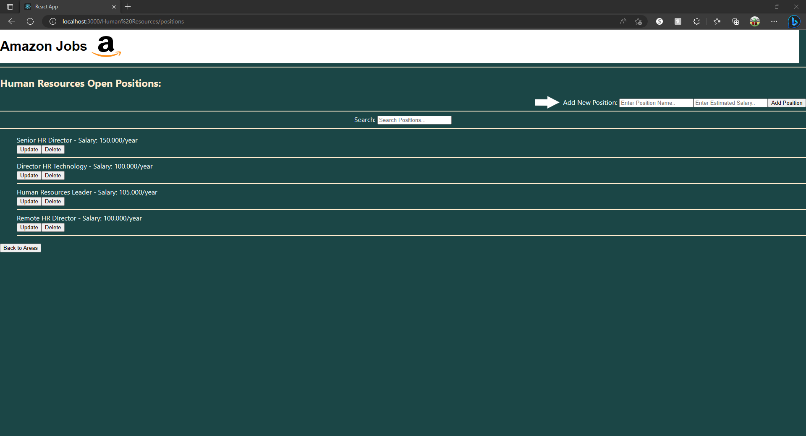Click the Add Position button

click(787, 103)
